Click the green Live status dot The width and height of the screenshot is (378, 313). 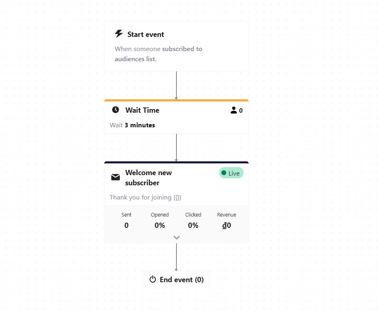(224, 173)
